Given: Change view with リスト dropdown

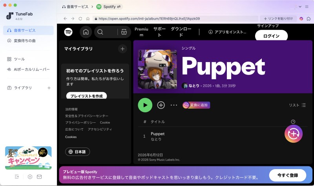Looking at the screenshot, I should (297, 105).
